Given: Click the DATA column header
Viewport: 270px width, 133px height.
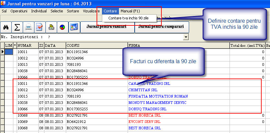Looking at the screenshot, I should [x=55, y=46].
